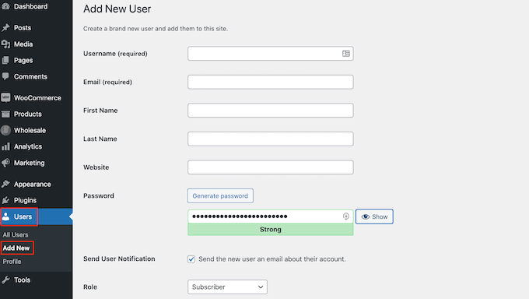Focus the Website input field

tap(271, 167)
